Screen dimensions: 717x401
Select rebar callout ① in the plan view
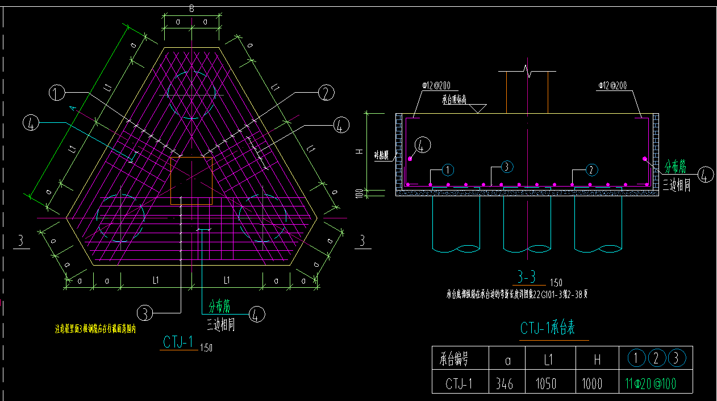click(57, 93)
